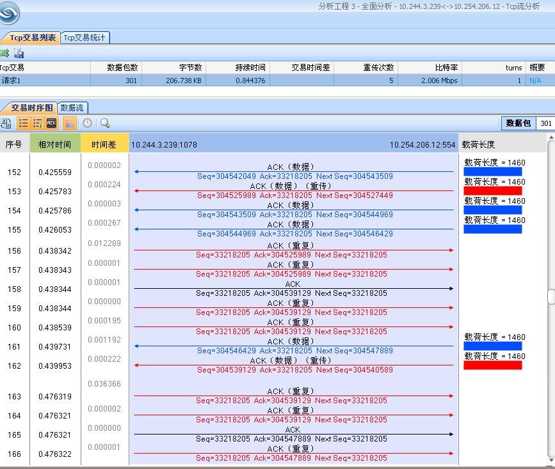
Task: Toggle the list with green arrow icon
Action: (38, 123)
